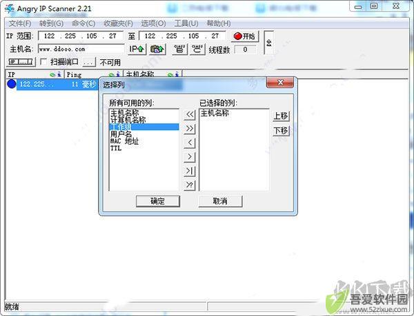Click the red-dot Start (开始) scan button
The image size is (414, 316).
point(245,36)
